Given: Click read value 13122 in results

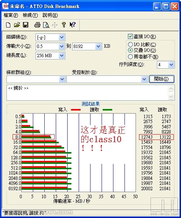Looking at the screenshot, I should tap(165, 137).
